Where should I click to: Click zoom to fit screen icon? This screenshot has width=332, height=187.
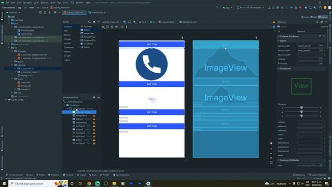pos(271,163)
